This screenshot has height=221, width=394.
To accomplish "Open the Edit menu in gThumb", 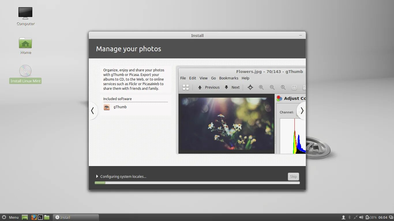I will tap(193, 78).
